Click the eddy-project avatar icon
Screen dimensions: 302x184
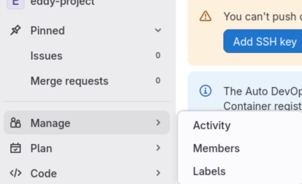point(16,3)
